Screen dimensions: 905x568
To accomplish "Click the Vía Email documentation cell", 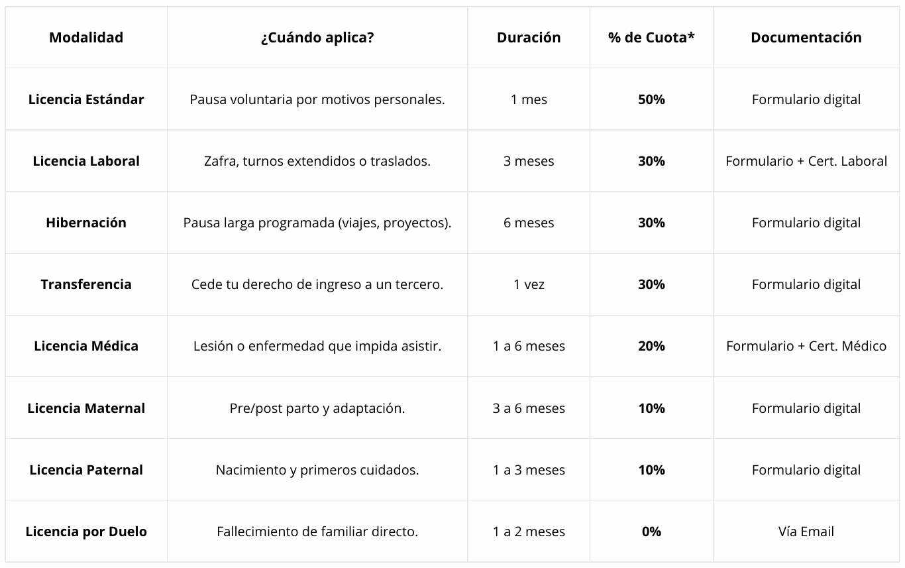I will coord(806,532).
